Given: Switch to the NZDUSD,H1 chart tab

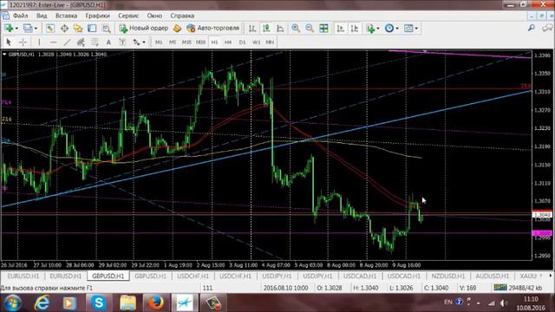Looking at the screenshot, I should pos(447,276).
